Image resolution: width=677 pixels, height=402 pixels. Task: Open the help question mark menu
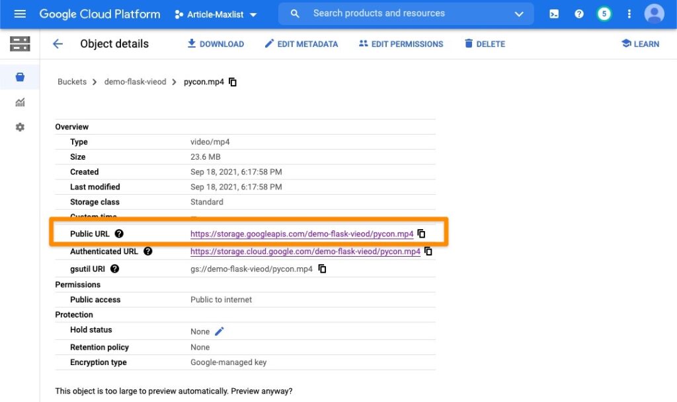pos(579,14)
